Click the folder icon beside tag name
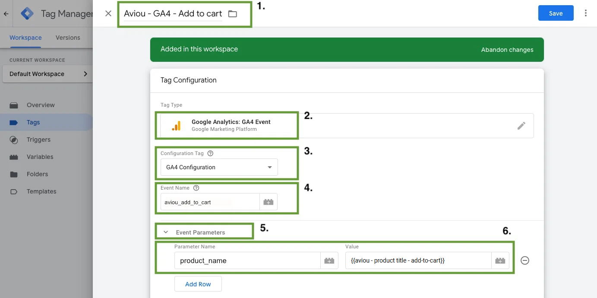The image size is (597, 298). click(x=233, y=14)
